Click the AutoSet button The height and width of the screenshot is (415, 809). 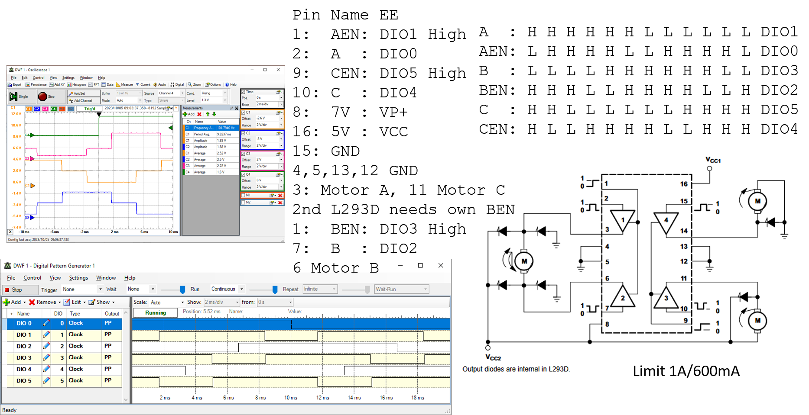pos(77,93)
